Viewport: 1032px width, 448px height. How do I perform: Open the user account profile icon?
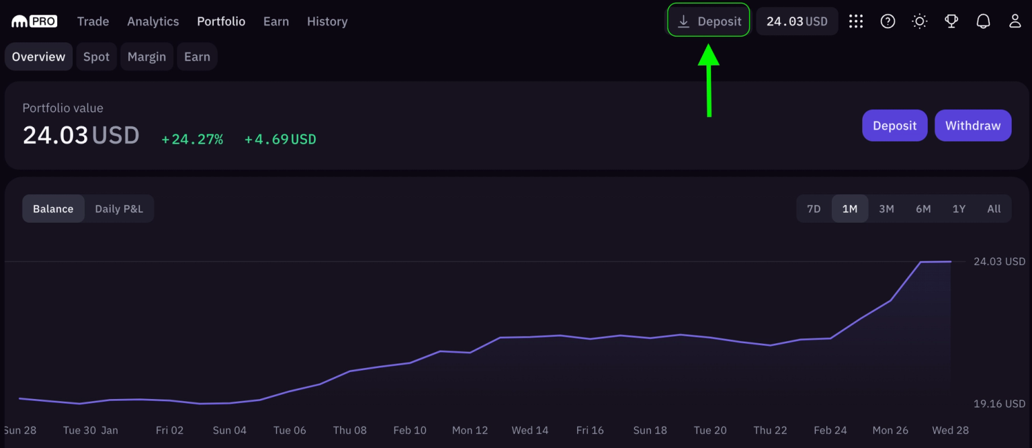[1015, 21]
